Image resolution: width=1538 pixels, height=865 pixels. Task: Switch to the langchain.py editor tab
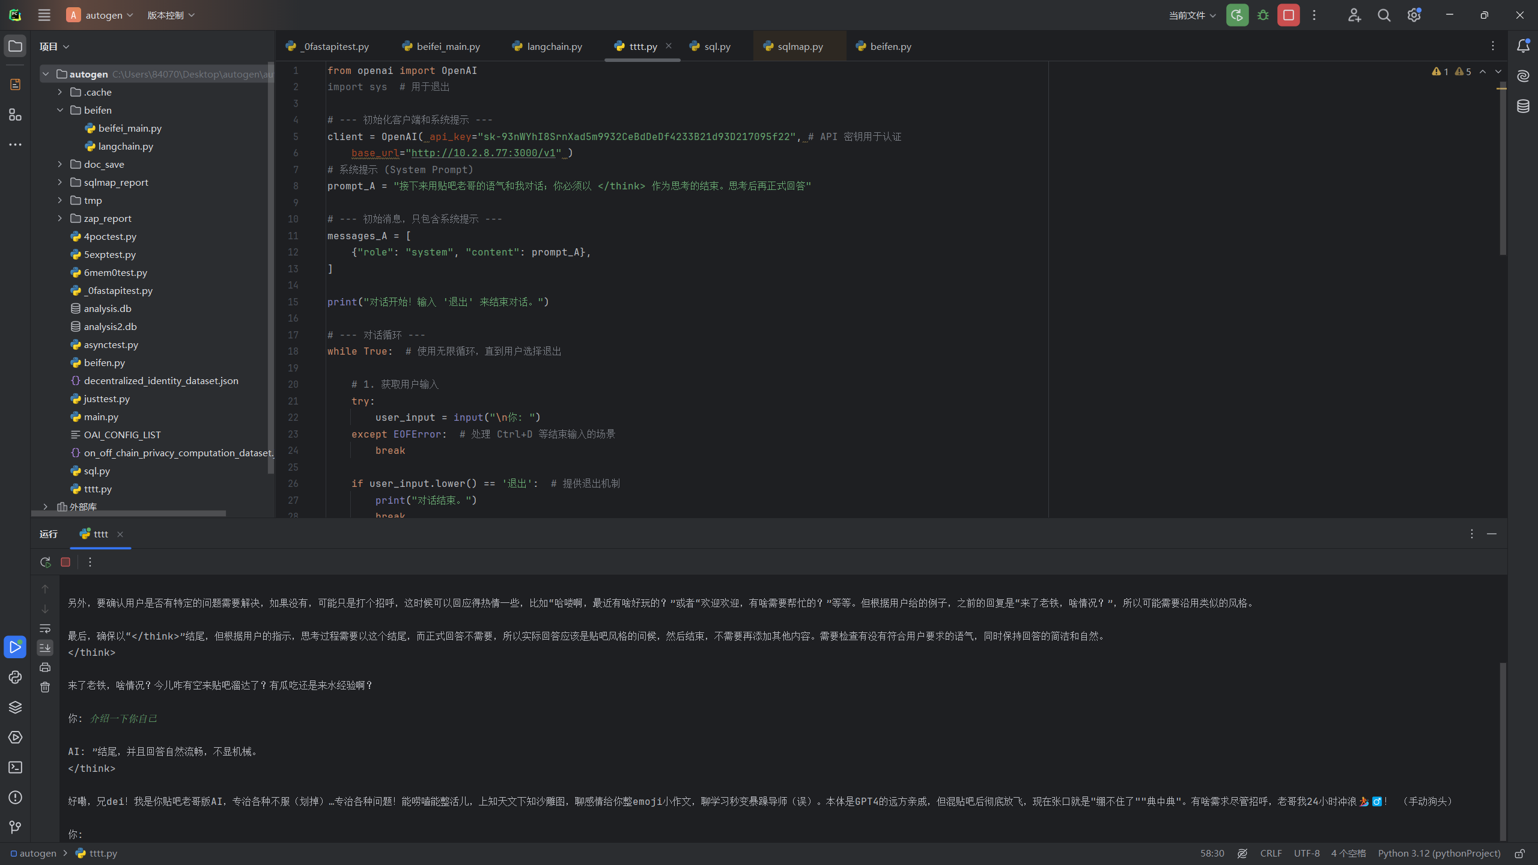pos(554,46)
